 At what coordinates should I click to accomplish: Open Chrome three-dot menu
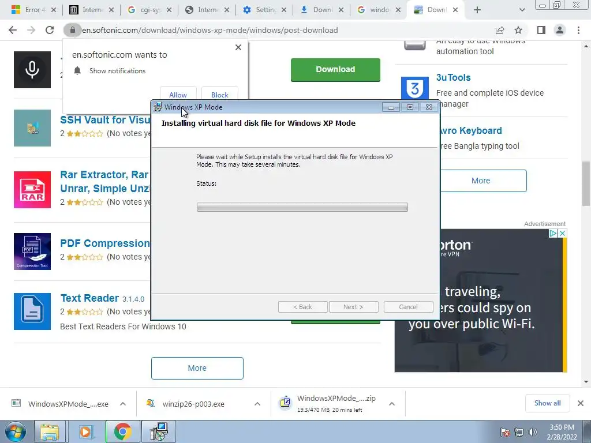click(x=578, y=30)
